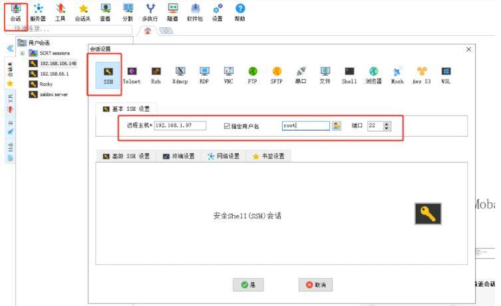Open the 书签设置 tab
The image size is (501, 306).
point(268,157)
